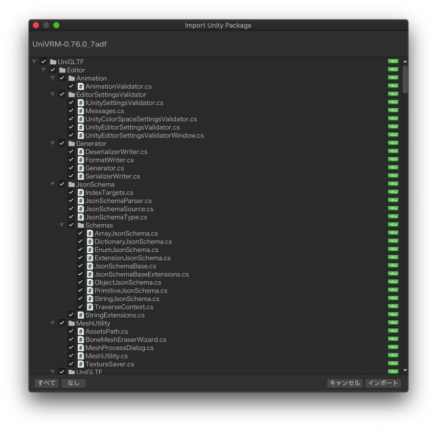The width and height of the screenshot is (437, 430).
Task: Click the folder icon of JsonSchema
Action: 72,184
